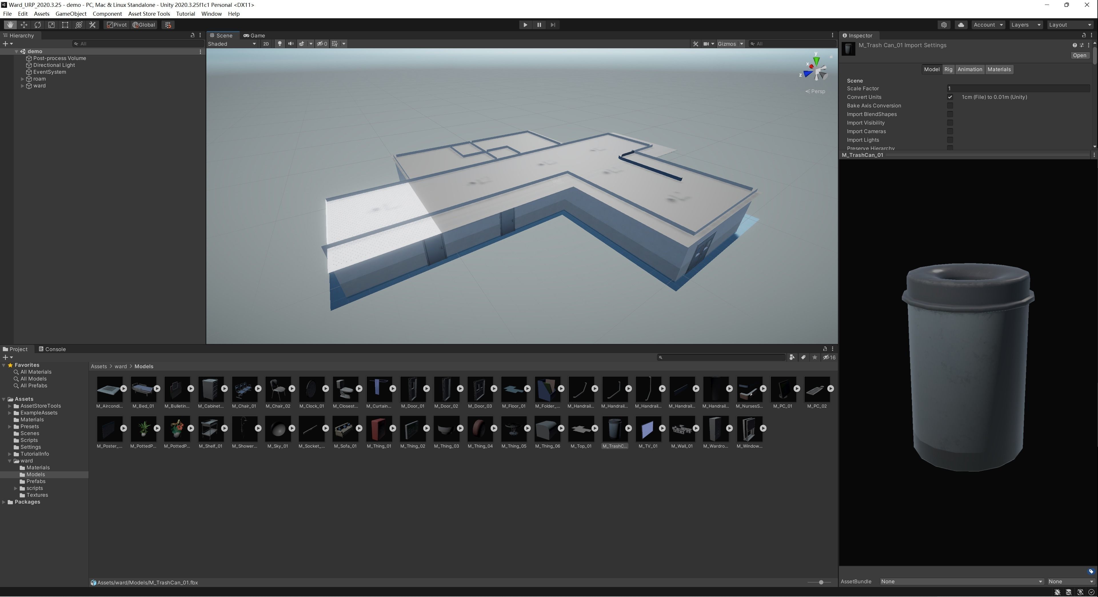Click the Open button in Inspector
This screenshot has width=1098, height=597.
click(1079, 55)
